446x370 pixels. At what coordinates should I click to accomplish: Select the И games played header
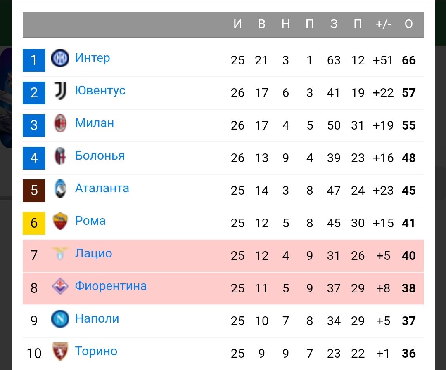(237, 24)
